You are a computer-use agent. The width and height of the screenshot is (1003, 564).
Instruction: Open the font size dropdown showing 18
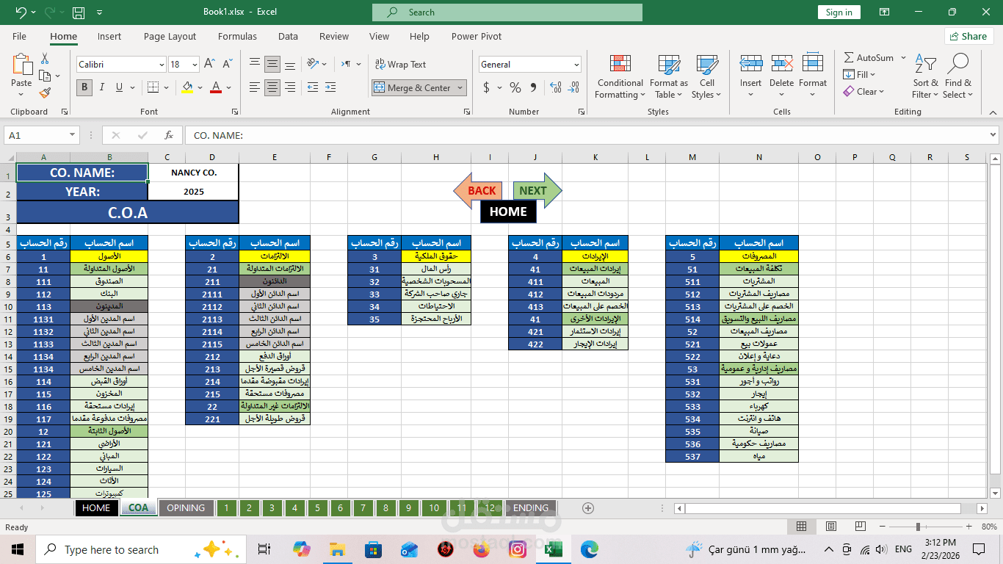195,65
